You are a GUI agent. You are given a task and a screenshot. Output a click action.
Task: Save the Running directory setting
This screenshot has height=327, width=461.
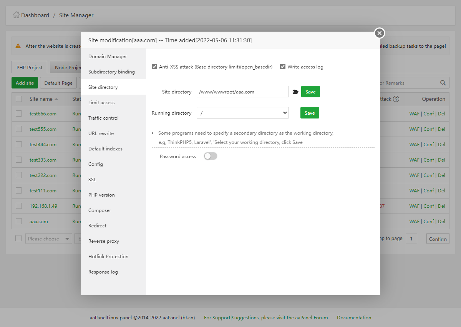click(x=310, y=113)
